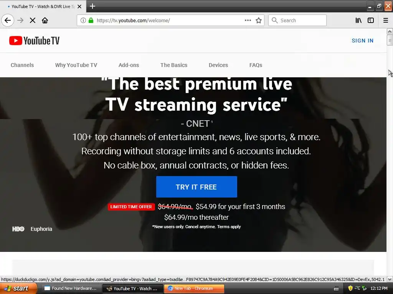
Task: Open the Windows Start button
Action: pyautogui.click(x=18, y=288)
